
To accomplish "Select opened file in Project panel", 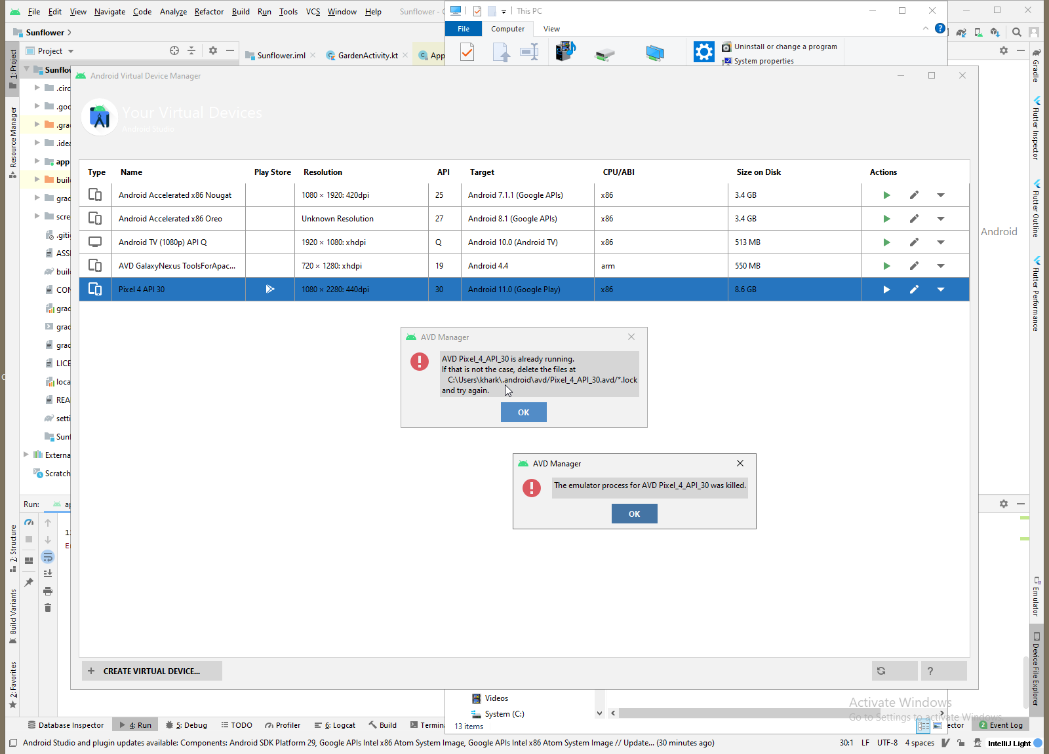I will (x=174, y=50).
